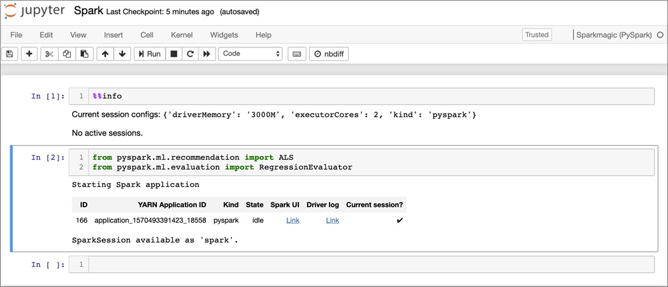The width and height of the screenshot is (668, 287).
Task: Interrupt the kernel with stop icon
Action: [174, 54]
